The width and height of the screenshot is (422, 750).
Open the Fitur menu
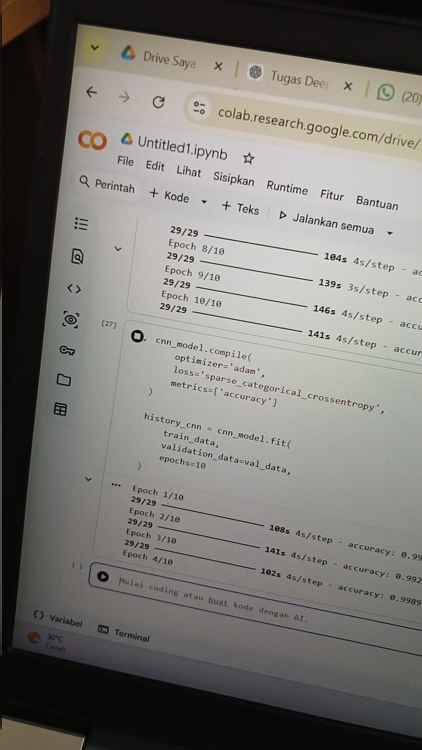(332, 194)
